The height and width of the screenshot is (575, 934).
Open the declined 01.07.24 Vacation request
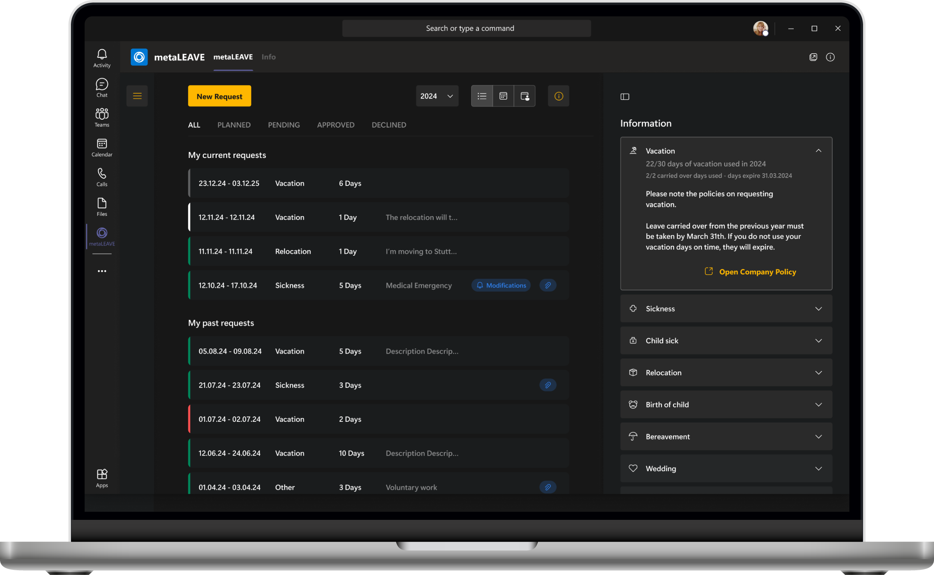click(378, 419)
